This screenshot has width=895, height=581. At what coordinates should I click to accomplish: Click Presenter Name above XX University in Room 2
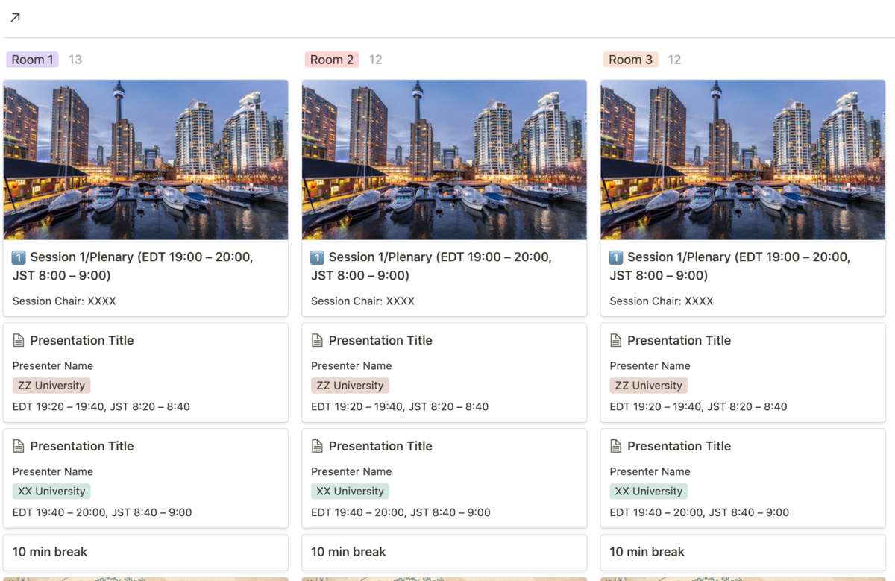[351, 472]
